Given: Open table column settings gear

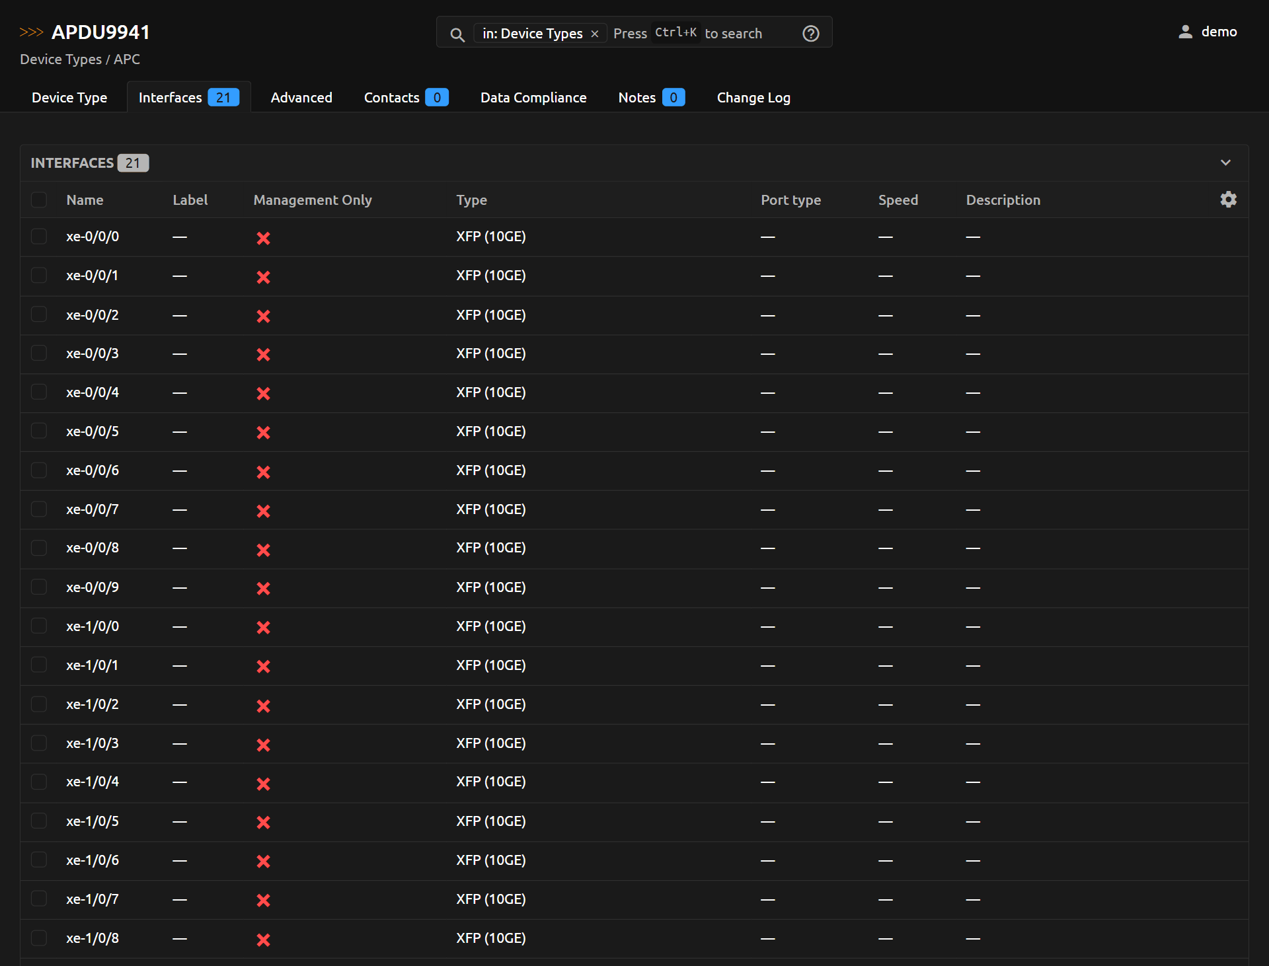Looking at the screenshot, I should point(1228,200).
